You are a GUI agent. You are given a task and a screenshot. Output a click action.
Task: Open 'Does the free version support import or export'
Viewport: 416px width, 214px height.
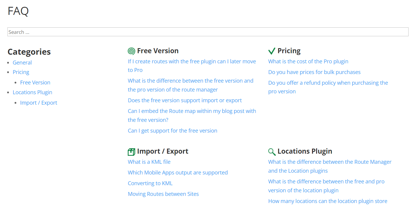(185, 100)
